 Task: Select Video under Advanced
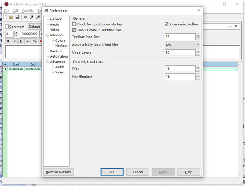click(x=60, y=72)
